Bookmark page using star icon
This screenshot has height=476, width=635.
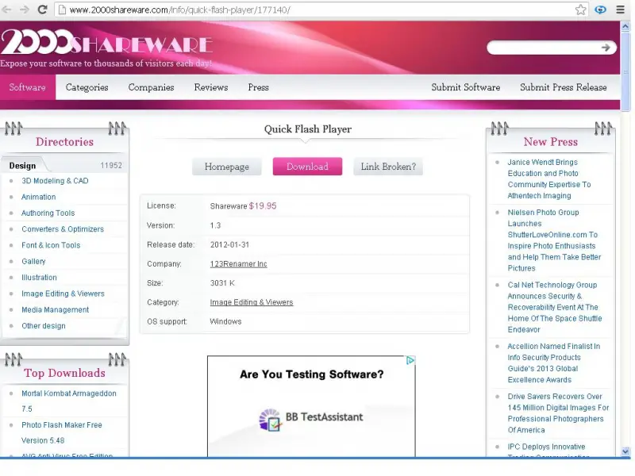(581, 10)
